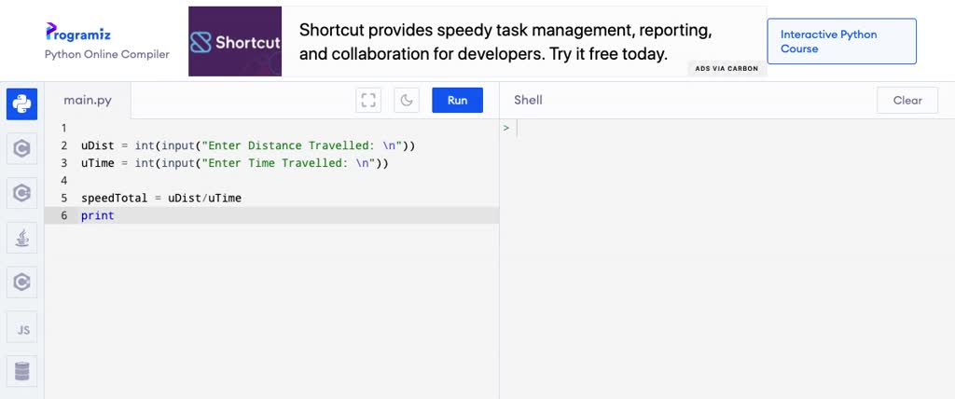Image resolution: width=955 pixels, height=399 pixels.
Task: Select the main.py file tab
Action: [88, 101]
